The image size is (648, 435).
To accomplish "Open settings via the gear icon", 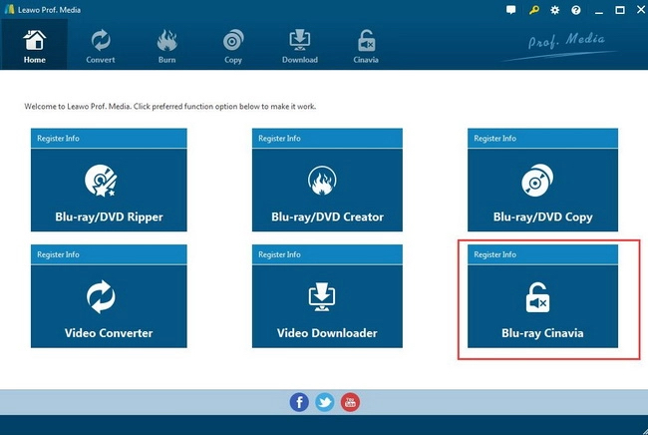I will click(554, 10).
